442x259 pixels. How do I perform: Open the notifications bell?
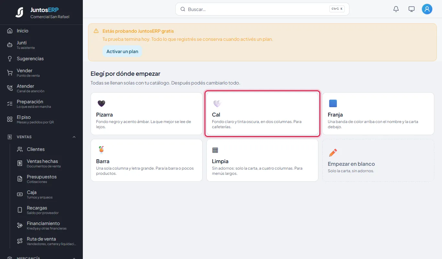coord(396,9)
